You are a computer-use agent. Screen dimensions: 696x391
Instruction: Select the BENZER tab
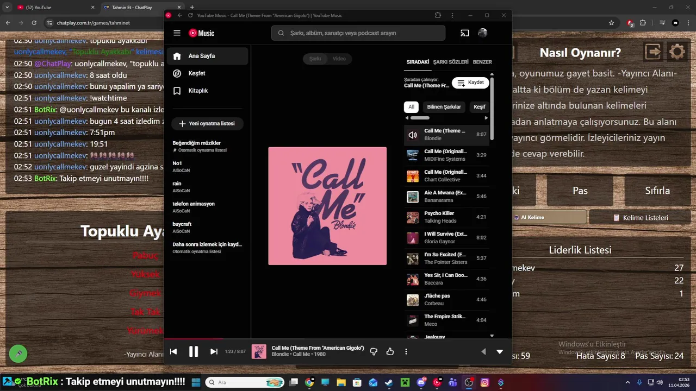482,62
